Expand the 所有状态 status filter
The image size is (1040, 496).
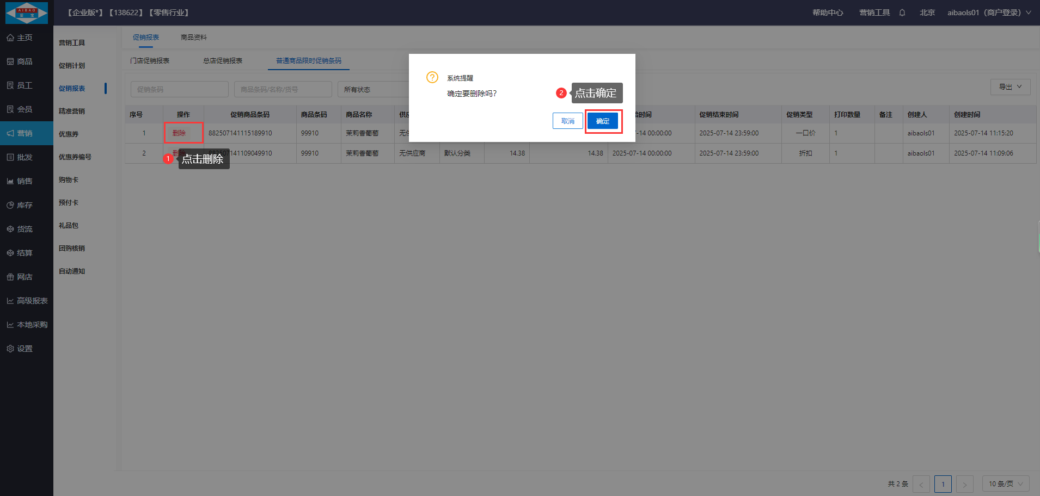pyautogui.click(x=373, y=89)
